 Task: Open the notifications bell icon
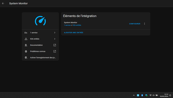[170, 95]
